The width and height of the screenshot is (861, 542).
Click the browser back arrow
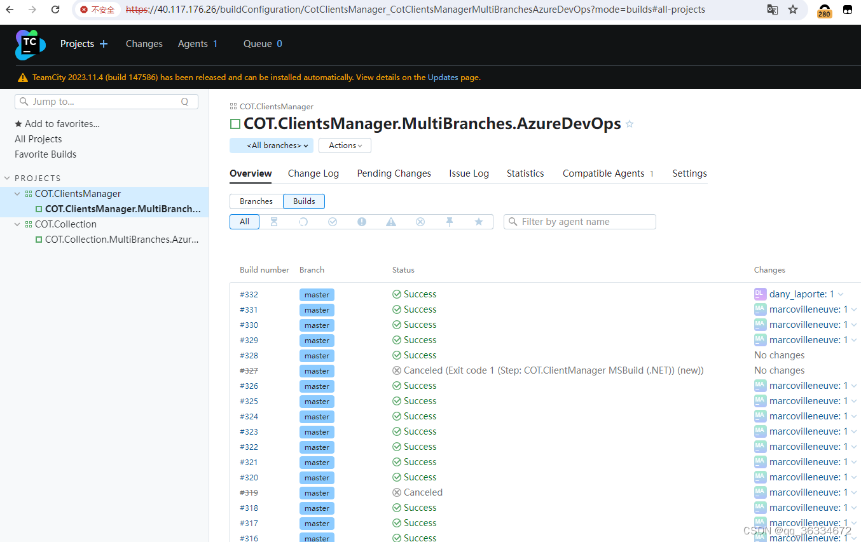pyautogui.click(x=10, y=10)
